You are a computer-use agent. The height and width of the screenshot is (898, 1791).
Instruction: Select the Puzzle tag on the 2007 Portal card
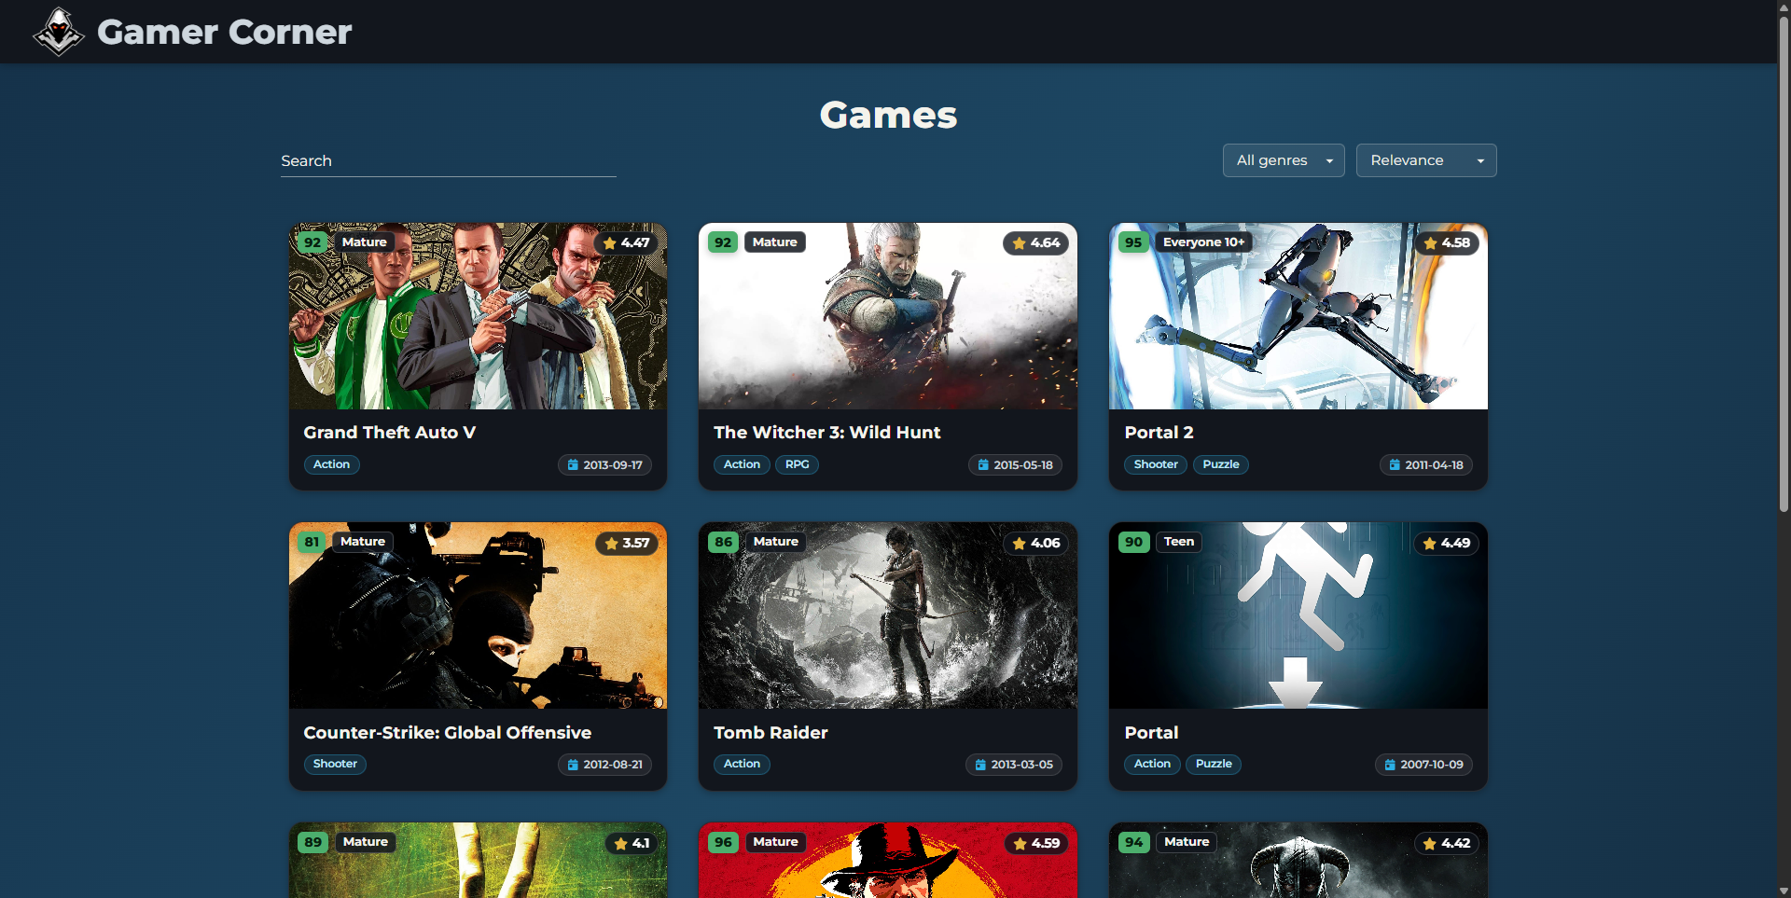click(1214, 764)
